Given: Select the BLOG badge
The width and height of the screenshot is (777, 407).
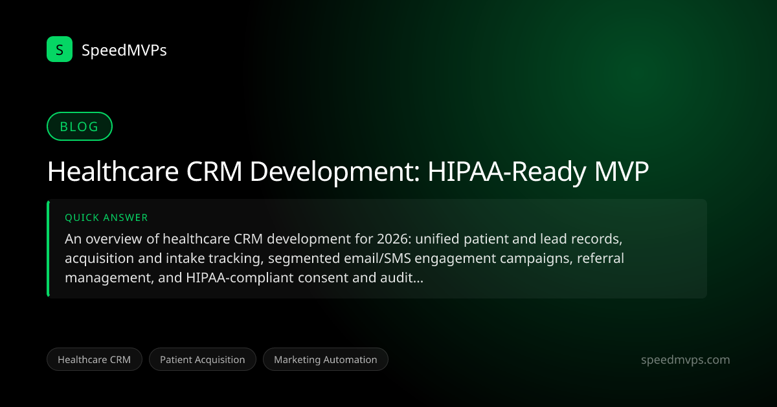Looking at the screenshot, I should [x=80, y=127].
